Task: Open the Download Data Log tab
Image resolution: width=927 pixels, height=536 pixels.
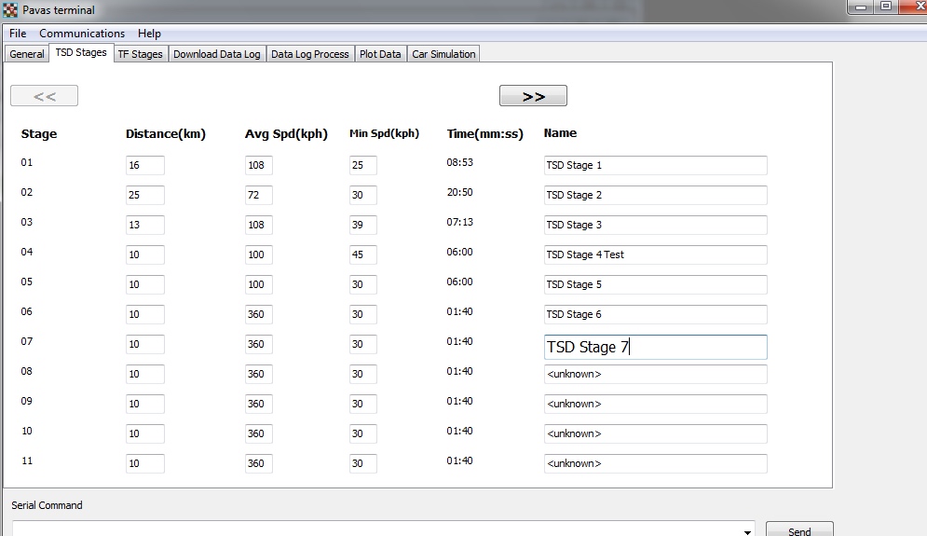Action: (x=217, y=54)
